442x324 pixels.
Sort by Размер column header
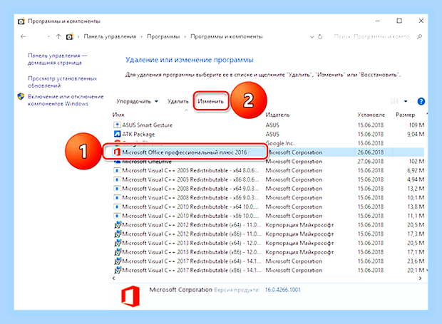coord(406,115)
